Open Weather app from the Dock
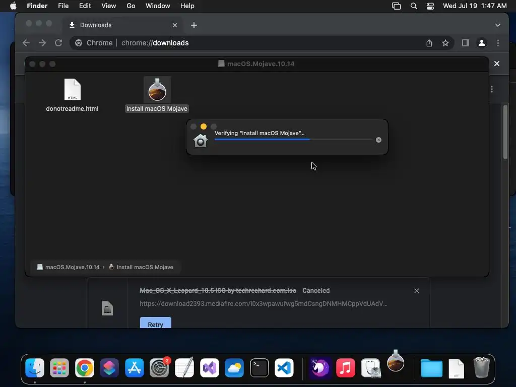The width and height of the screenshot is (516, 387). (234, 367)
